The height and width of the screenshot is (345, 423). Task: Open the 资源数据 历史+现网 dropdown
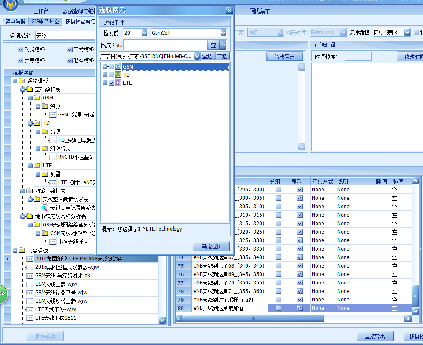tap(407, 33)
